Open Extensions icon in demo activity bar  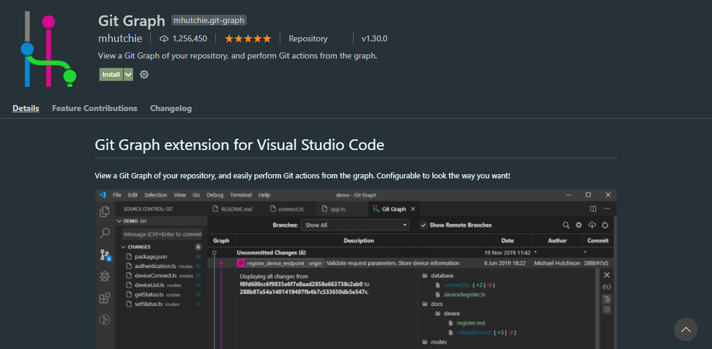click(x=105, y=298)
